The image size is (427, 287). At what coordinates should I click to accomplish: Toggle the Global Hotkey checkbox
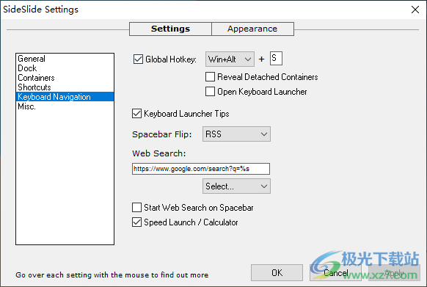coord(138,59)
